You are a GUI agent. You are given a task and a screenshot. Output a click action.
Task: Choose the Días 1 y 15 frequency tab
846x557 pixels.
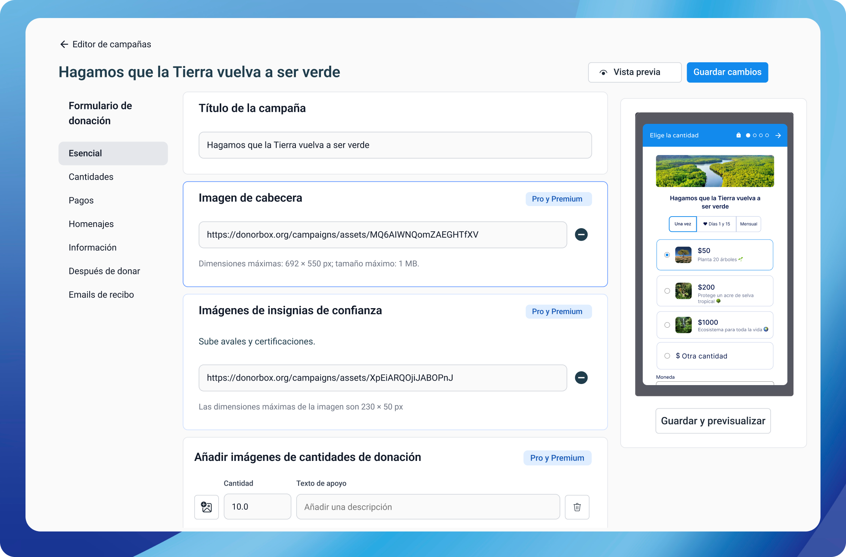(x=716, y=224)
